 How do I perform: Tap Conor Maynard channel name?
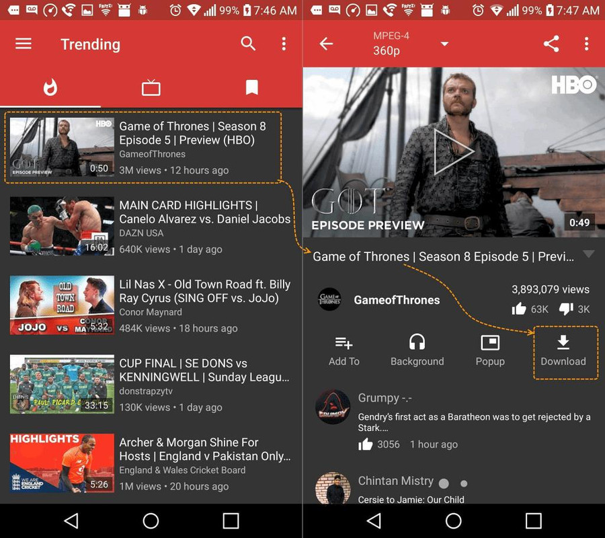[x=151, y=312]
